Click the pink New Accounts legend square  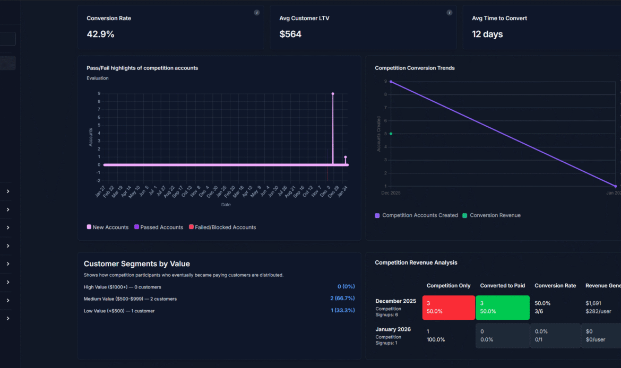click(x=89, y=227)
